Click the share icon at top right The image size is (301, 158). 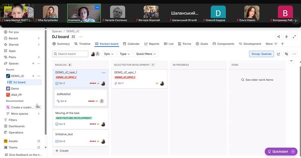click(x=278, y=36)
